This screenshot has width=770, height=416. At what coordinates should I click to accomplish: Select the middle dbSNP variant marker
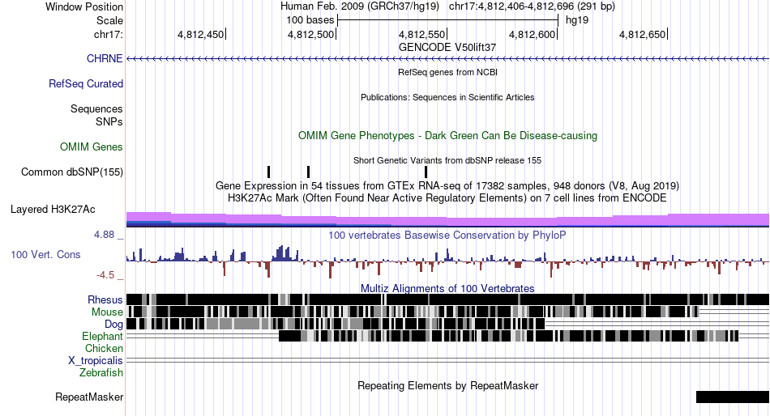click(308, 172)
